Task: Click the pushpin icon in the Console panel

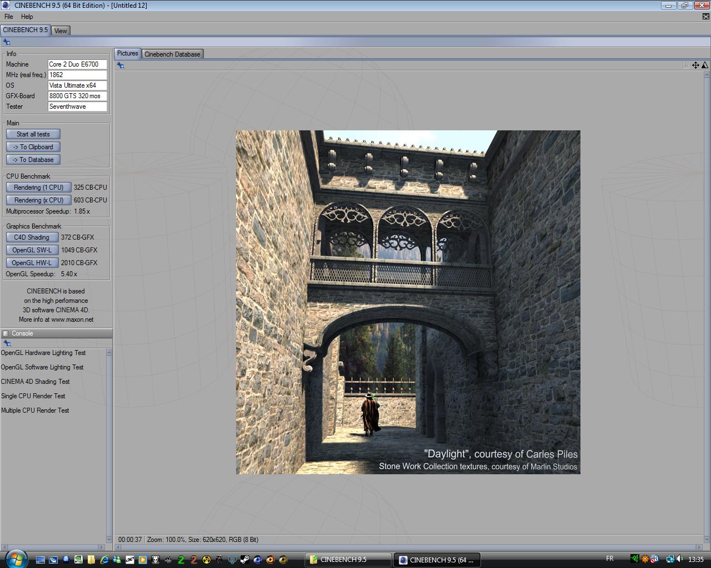Action: (x=7, y=343)
